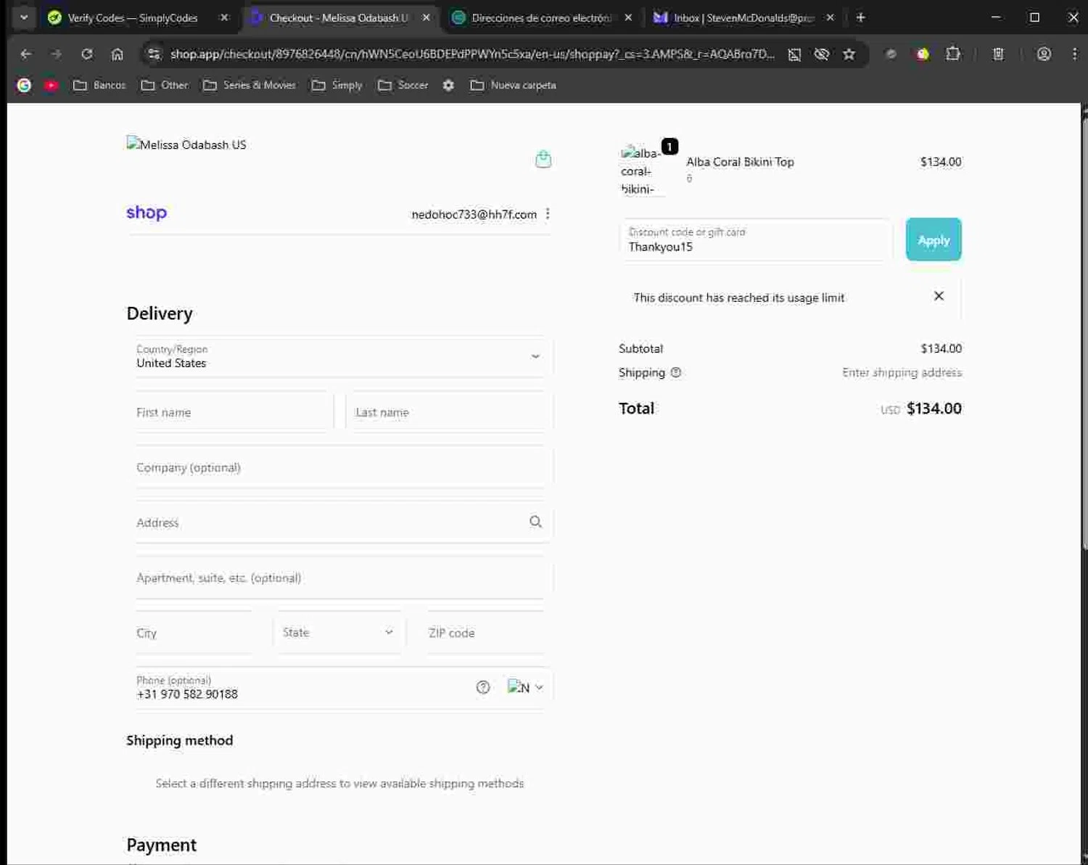Open site information icon in address bar
The image size is (1088, 865).
tap(153, 54)
